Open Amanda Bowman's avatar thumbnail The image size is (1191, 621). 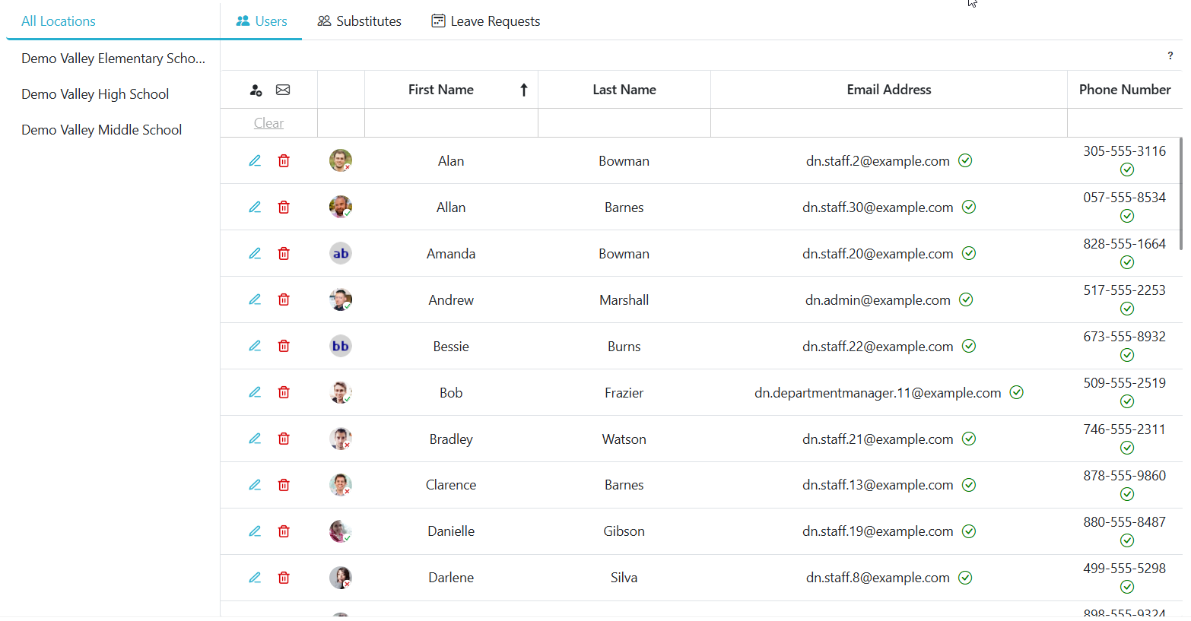point(341,254)
